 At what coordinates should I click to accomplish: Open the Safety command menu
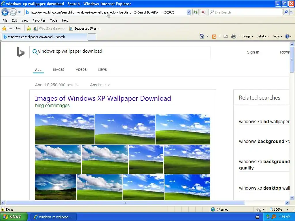[x=263, y=37]
